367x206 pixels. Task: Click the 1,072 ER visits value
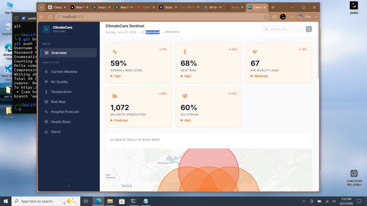[x=120, y=108]
